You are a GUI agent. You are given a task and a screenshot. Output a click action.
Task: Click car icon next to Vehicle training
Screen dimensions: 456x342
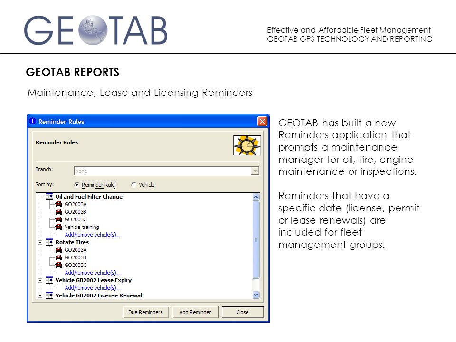tap(59, 227)
